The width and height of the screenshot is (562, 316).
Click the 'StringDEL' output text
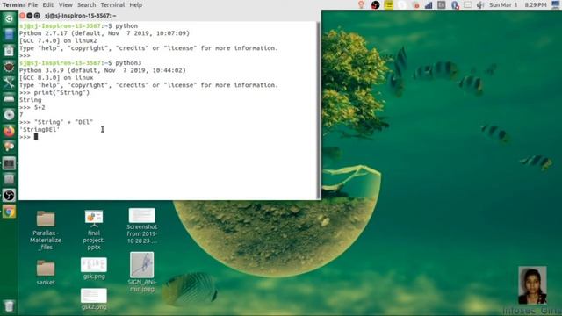point(40,129)
